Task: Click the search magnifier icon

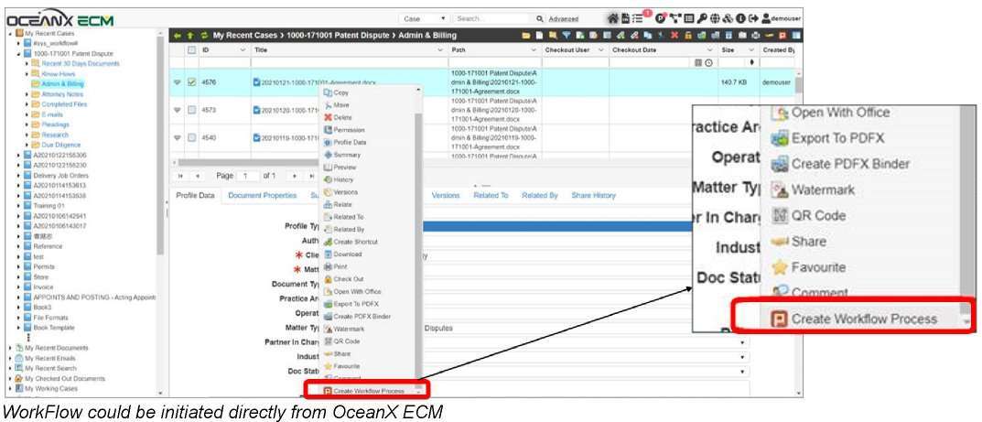Action: pyautogui.click(x=540, y=19)
